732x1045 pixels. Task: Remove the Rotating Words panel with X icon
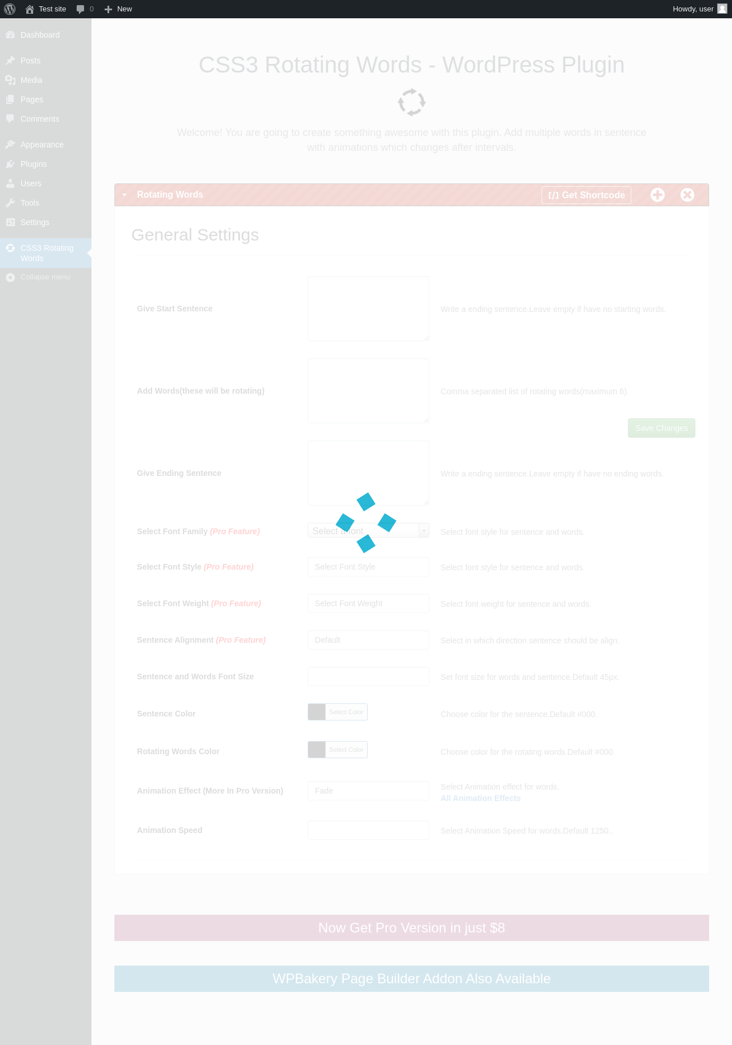[x=687, y=195]
